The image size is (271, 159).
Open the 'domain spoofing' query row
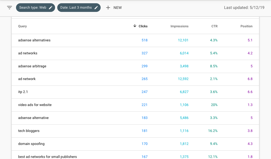(x=31, y=144)
